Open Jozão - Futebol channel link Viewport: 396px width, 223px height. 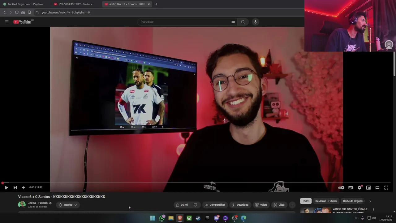pos(38,203)
